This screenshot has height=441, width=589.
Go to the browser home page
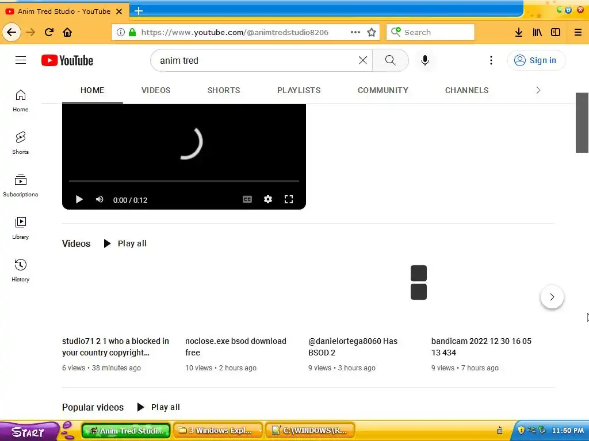pos(67,32)
